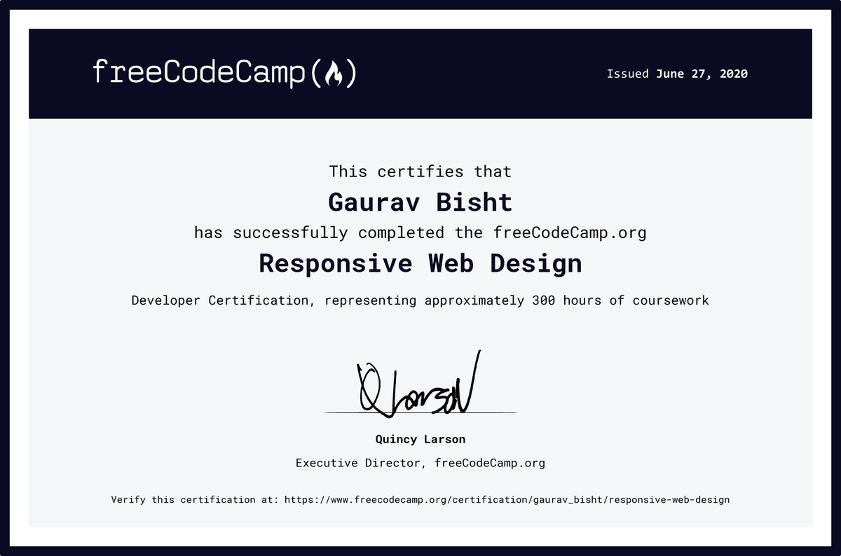Click the printed name 'Quincy Larson'
The image size is (841, 556).
point(420,440)
